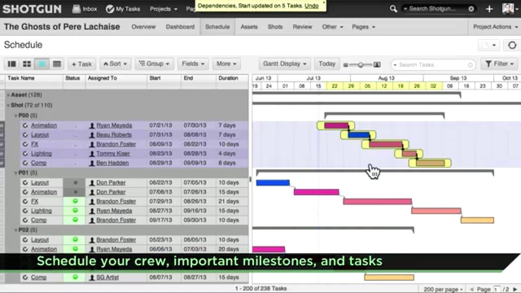Click the person icon beside Tommy Kiser
This screenshot has height=293, width=521.
pos(92,154)
